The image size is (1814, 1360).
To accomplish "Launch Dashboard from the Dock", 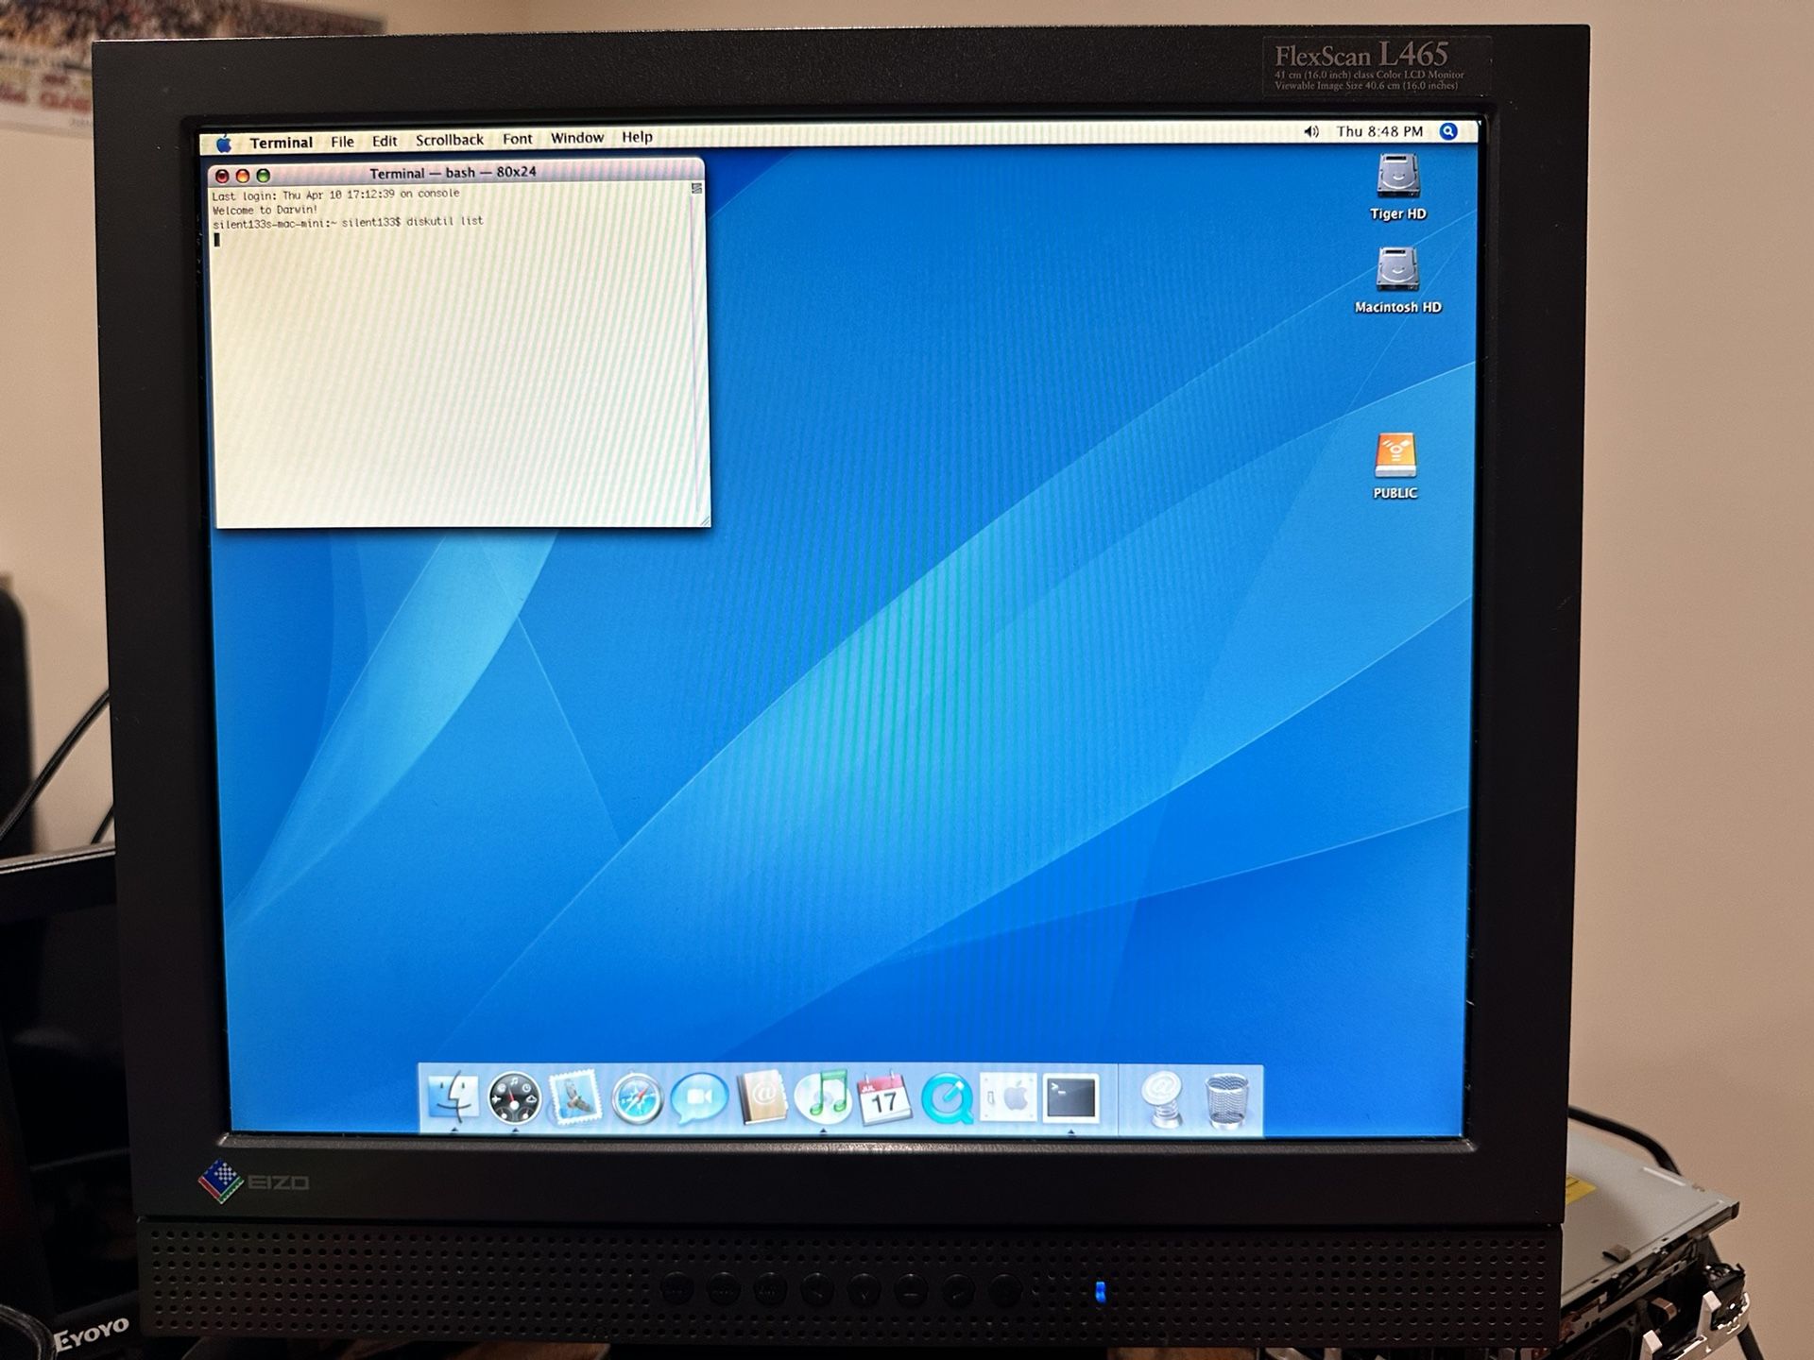I will (515, 1098).
